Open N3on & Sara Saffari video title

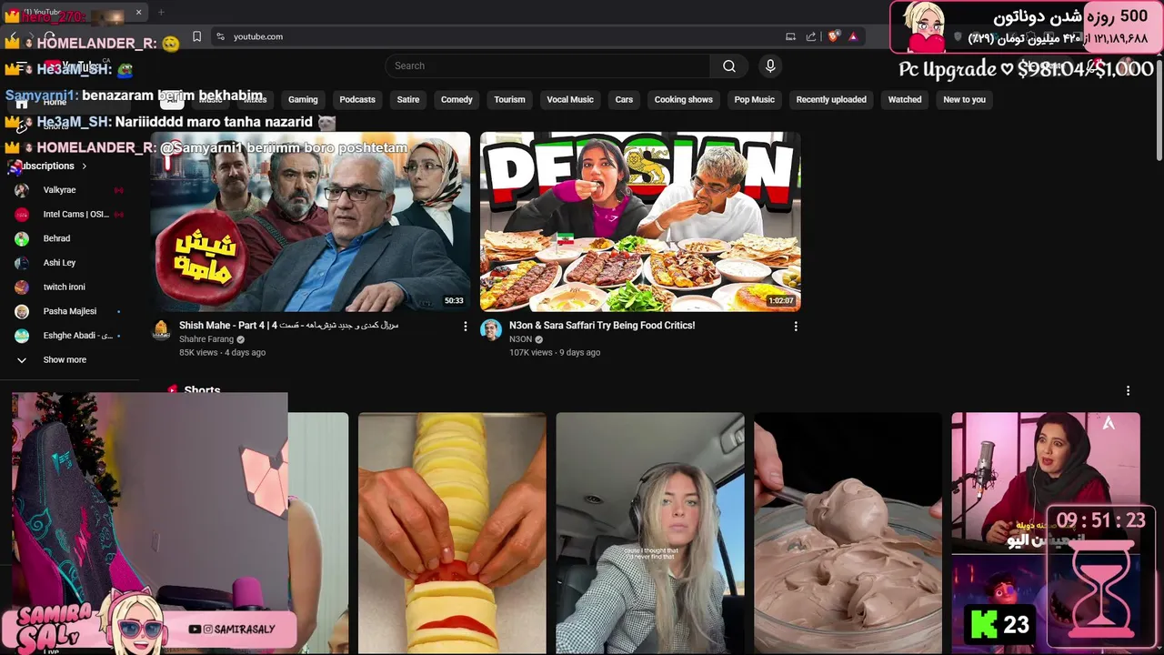[602, 325]
